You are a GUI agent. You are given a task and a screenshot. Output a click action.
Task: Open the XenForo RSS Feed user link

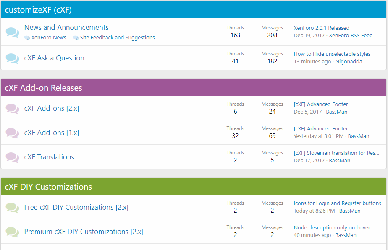(351, 36)
